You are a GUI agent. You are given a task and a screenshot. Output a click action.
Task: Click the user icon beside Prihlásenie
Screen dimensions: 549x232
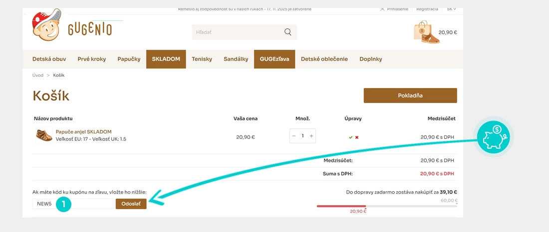382,9
